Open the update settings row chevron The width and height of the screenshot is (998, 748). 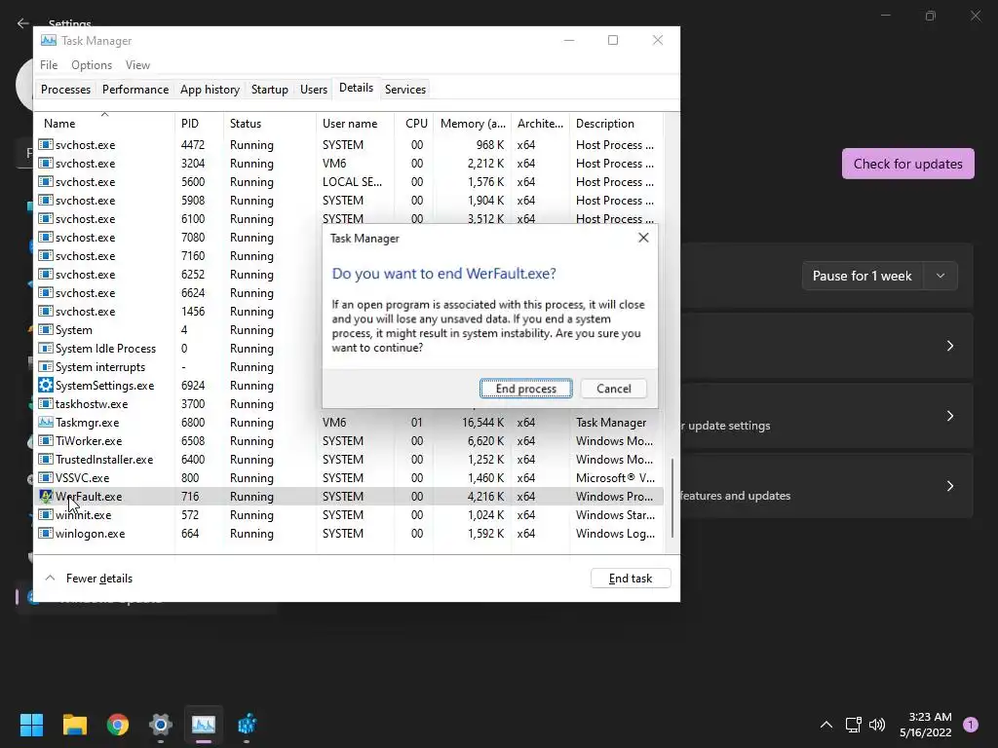(x=949, y=415)
